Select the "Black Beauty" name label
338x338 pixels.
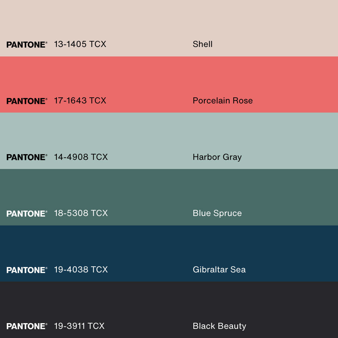pyautogui.click(x=219, y=326)
